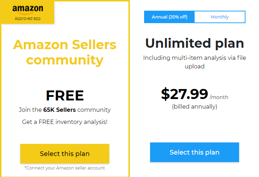Click the (billed annually) note
259x177 pixels.
coord(195,106)
